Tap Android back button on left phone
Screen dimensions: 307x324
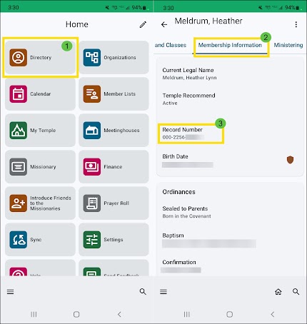click(x=119, y=315)
